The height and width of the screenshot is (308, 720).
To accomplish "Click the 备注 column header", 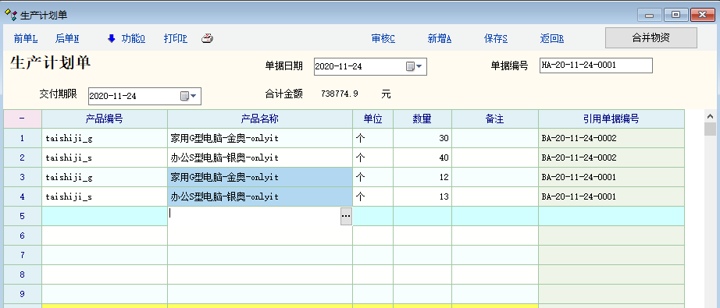I will pyautogui.click(x=495, y=119).
